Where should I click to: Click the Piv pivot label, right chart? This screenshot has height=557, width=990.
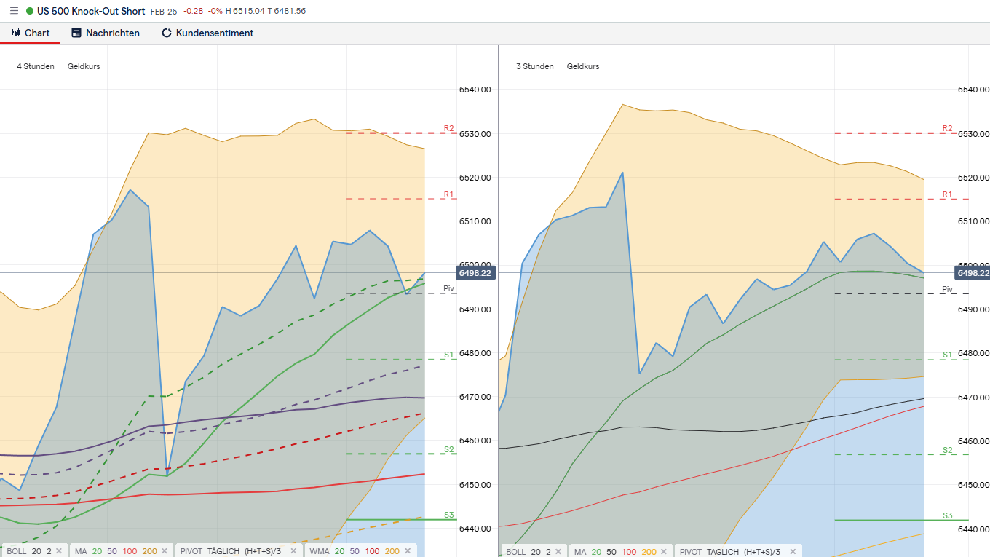pyautogui.click(x=948, y=289)
